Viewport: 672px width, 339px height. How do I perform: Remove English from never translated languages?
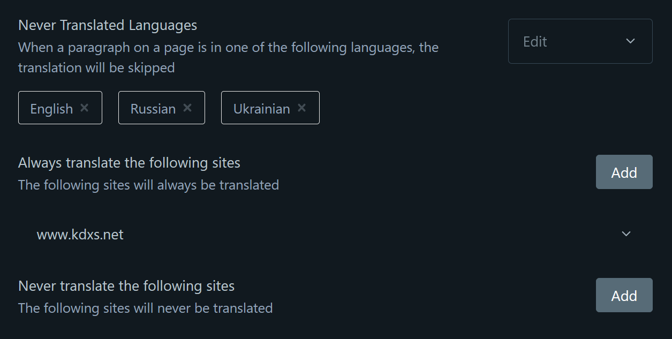point(84,108)
